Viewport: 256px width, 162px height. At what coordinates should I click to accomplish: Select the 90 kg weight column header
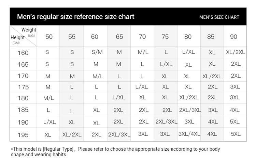[x=233, y=37]
